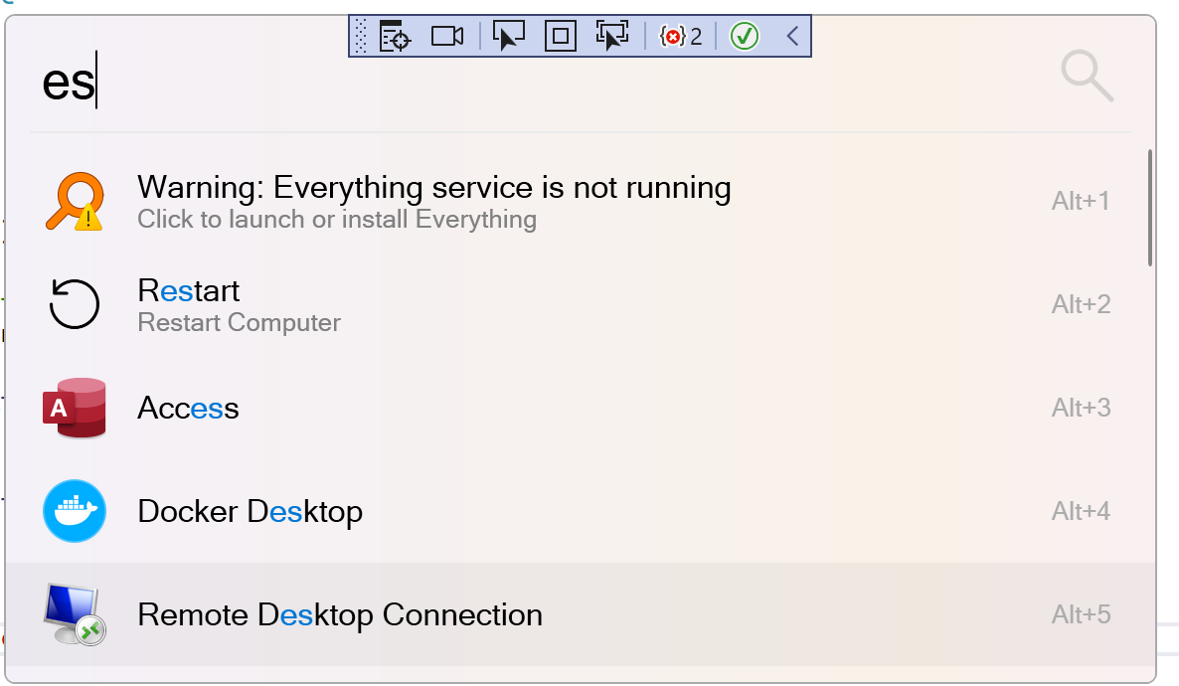Image resolution: width=1179 pixels, height=686 pixels.
Task: Click the Everything warning magnifier icon
Action: pos(75,201)
